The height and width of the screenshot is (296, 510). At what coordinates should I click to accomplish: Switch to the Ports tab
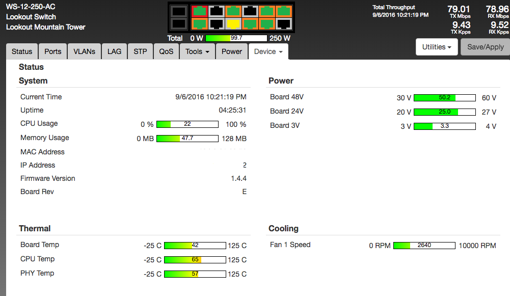tap(53, 51)
